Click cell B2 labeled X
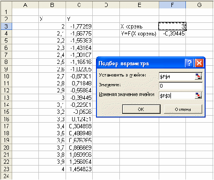Viewport: 214px width, 180px height. pyautogui.click(x=52, y=19)
